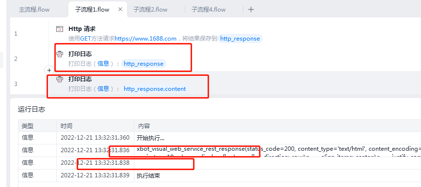The image size is (421, 187).
Task: Click 信息 log level in step 3
Action: [x=103, y=89]
